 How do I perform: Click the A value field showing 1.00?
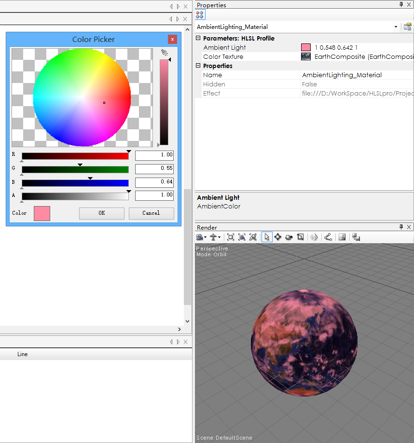154,195
